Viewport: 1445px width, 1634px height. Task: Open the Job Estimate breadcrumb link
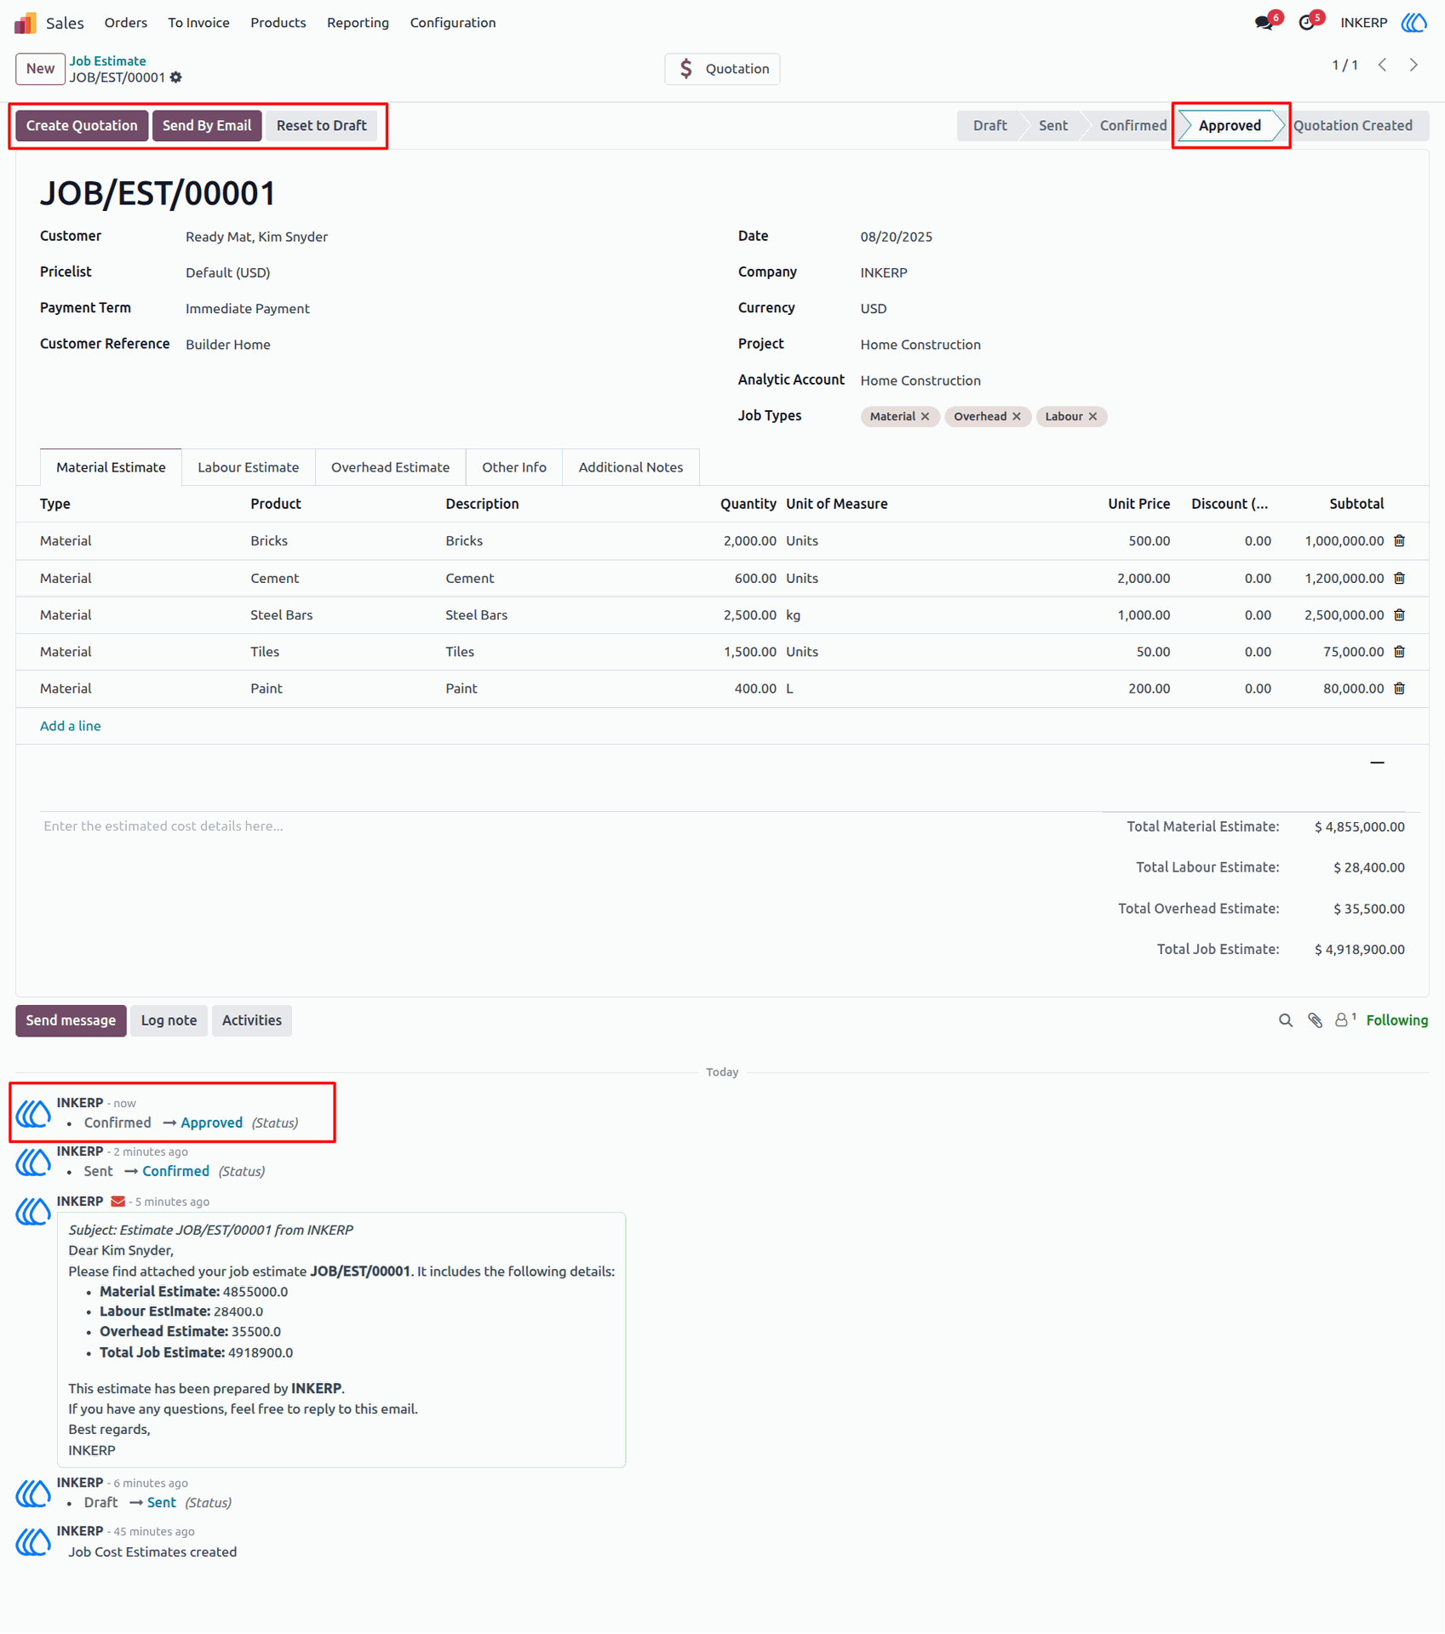pos(107,61)
